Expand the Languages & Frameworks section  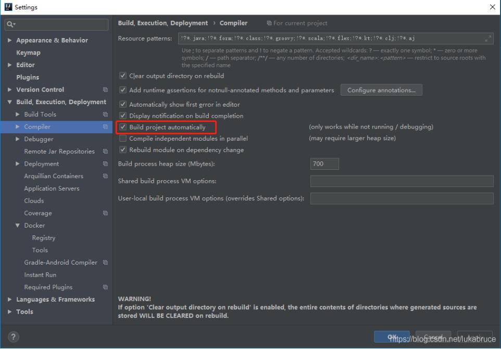[9, 300]
